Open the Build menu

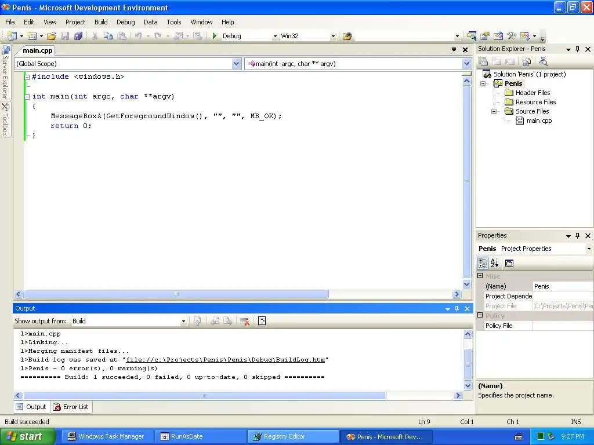(101, 22)
